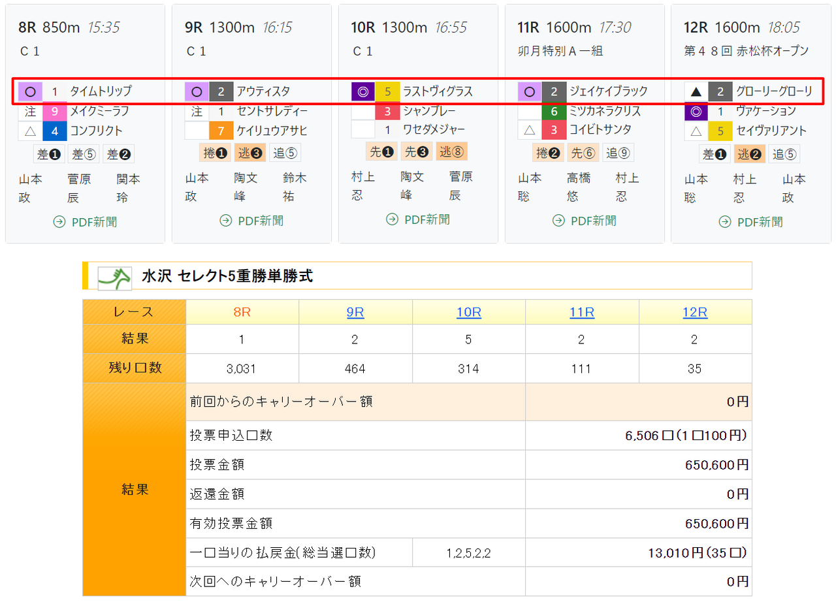Click the green number 6 badge for ミツカネラクリス
Screen dimensions: 836x604
[x=555, y=111]
